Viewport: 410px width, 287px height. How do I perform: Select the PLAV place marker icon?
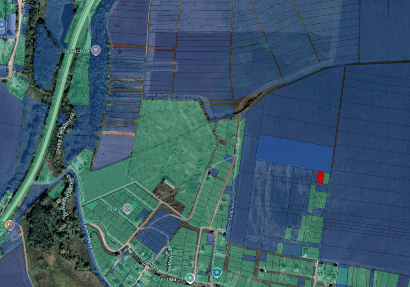(x=128, y=208)
